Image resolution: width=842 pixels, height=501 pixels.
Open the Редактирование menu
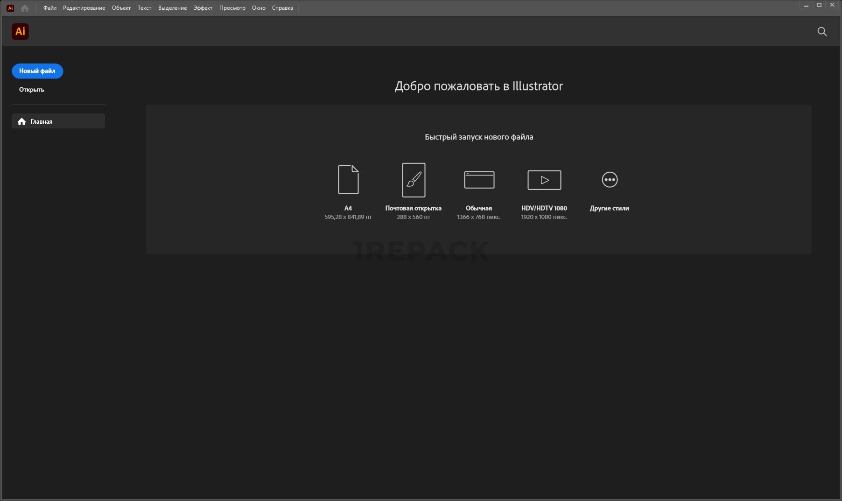[x=84, y=8]
